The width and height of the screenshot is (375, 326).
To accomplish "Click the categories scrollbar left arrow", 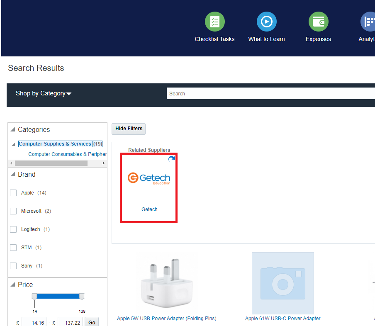I will (11, 163).
